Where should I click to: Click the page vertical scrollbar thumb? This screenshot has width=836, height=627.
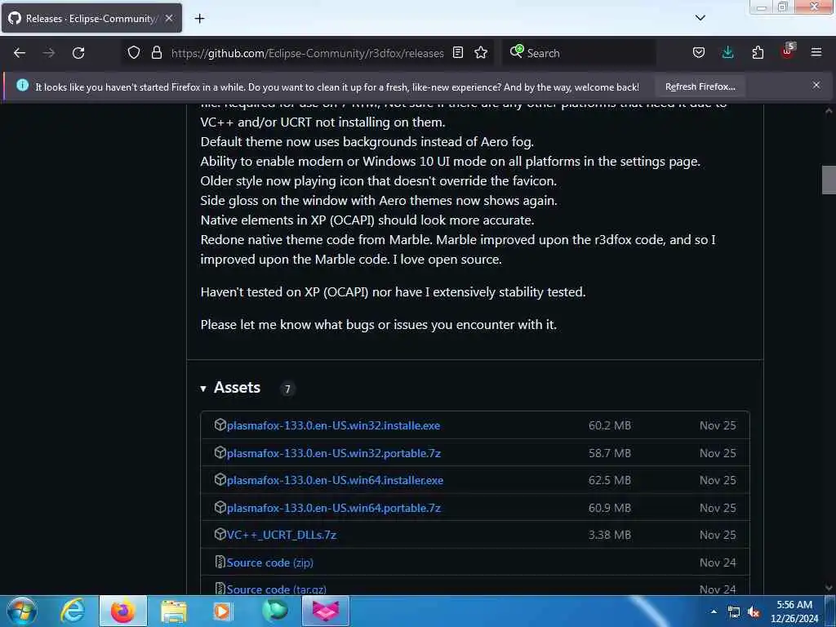(829, 180)
